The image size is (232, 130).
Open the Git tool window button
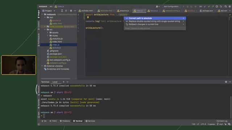(x=44, y=121)
